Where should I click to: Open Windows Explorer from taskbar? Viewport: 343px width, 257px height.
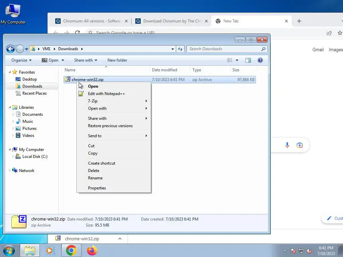pyautogui.click(x=30, y=250)
